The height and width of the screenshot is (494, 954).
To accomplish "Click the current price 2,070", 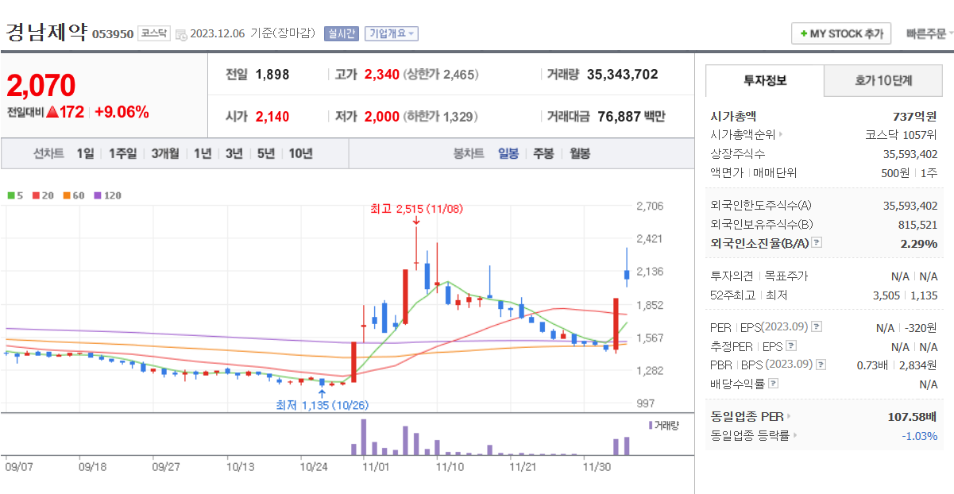I will pos(41,85).
